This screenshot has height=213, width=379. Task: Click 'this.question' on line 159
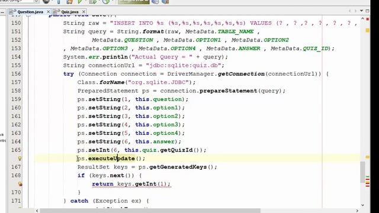pos(158,99)
